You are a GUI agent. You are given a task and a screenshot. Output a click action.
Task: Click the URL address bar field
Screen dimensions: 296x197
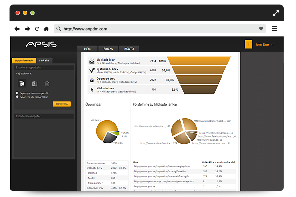pos(158,29)
